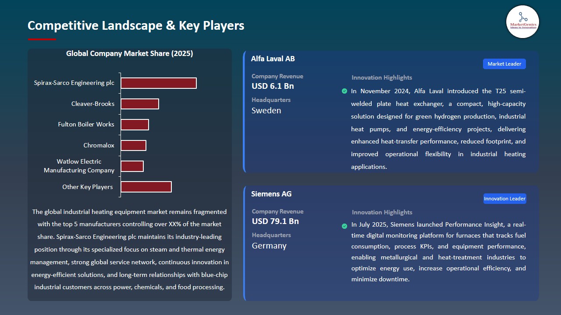Select the Fulton Boiler Works bar
The height and width of the screenshot is (315, 561).
[135, 125]
